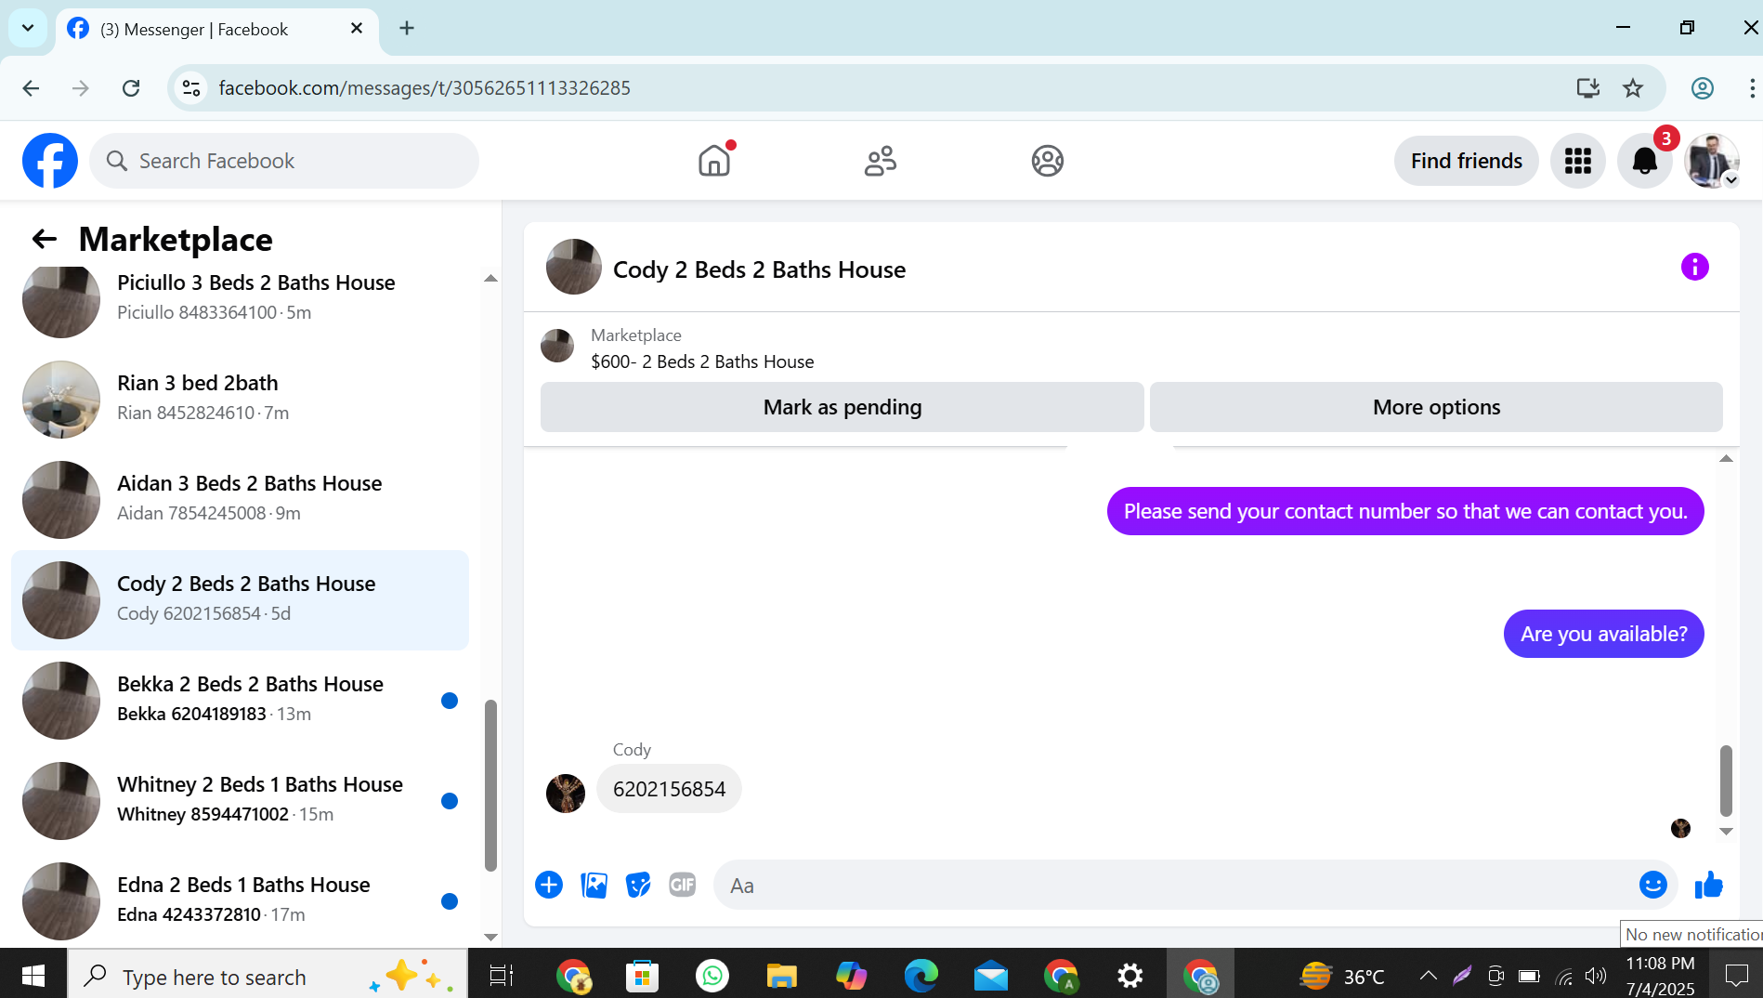
Task: Show hidden system tray icons
Action: pos(1428,976)
